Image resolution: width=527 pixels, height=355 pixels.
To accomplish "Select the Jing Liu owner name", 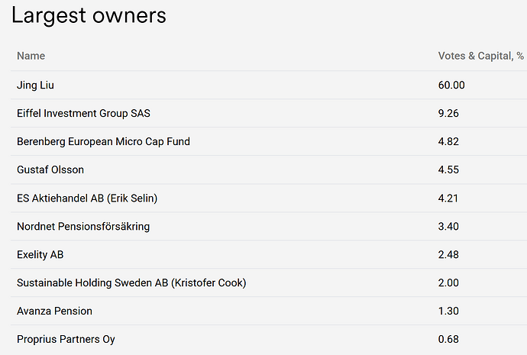I will [x=36, y=85].
